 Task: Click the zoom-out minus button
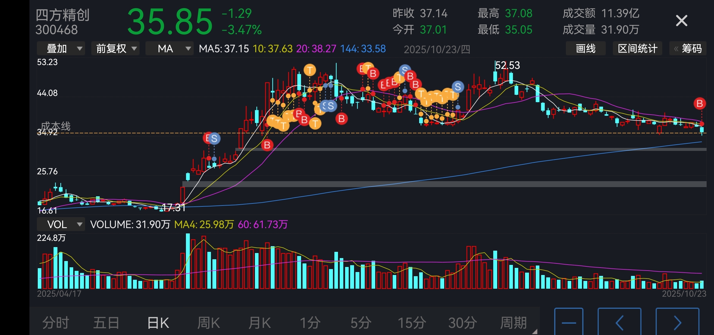click(x=569, y=323)
